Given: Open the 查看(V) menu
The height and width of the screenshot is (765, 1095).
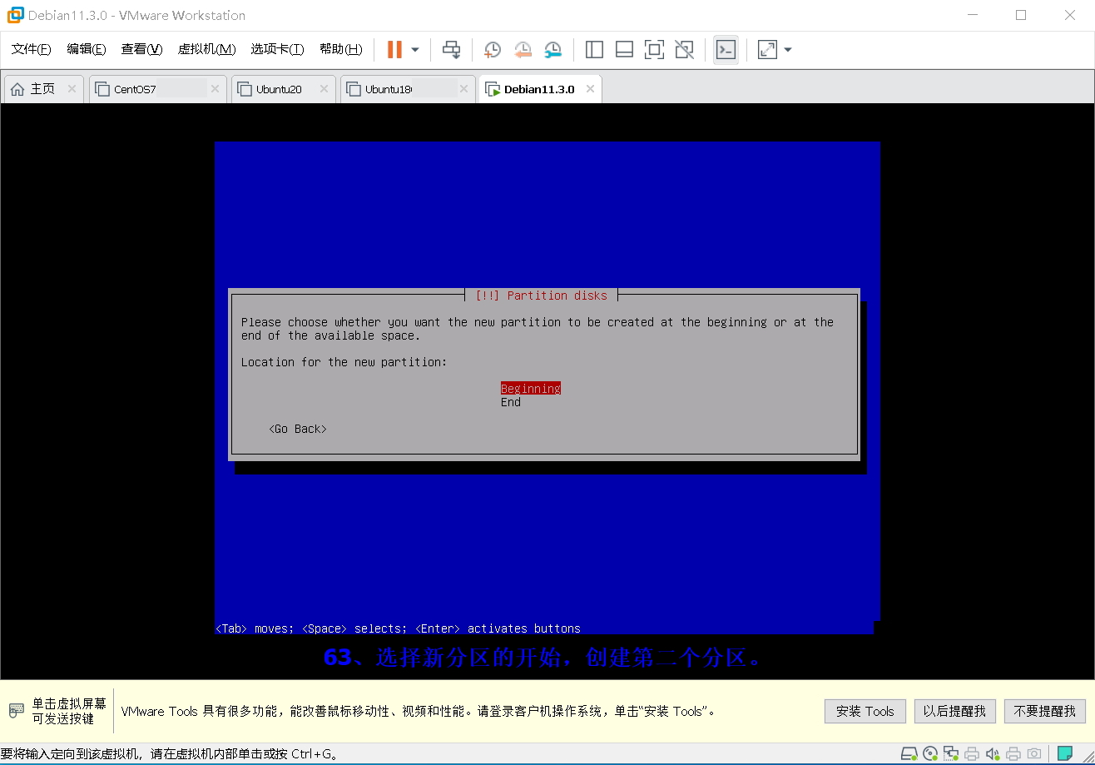Looking at the screenshot, I should point(141,49).
